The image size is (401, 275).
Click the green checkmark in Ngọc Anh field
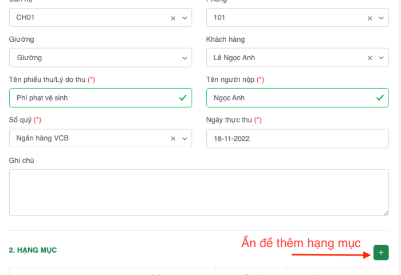(x=380, y=98)
